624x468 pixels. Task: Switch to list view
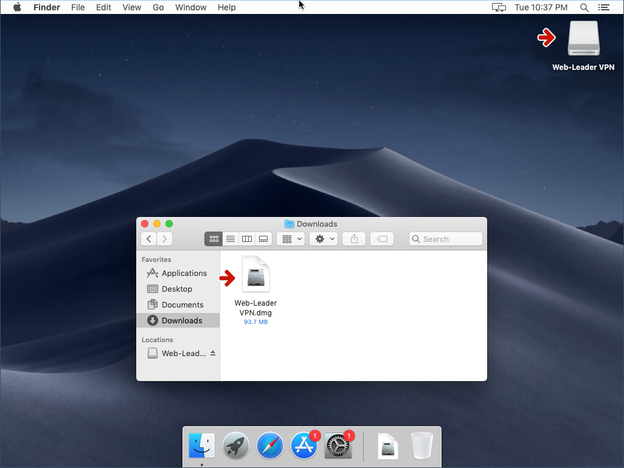231,239
